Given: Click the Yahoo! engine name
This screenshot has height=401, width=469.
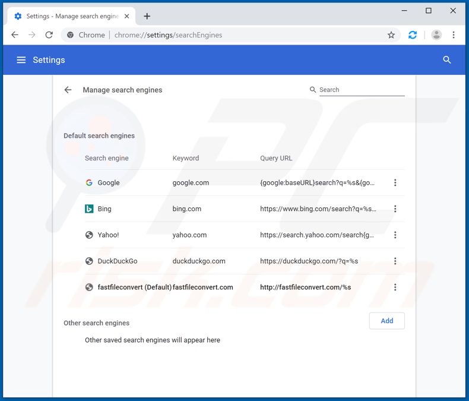Looking at the screenshot, I should 108,235.
